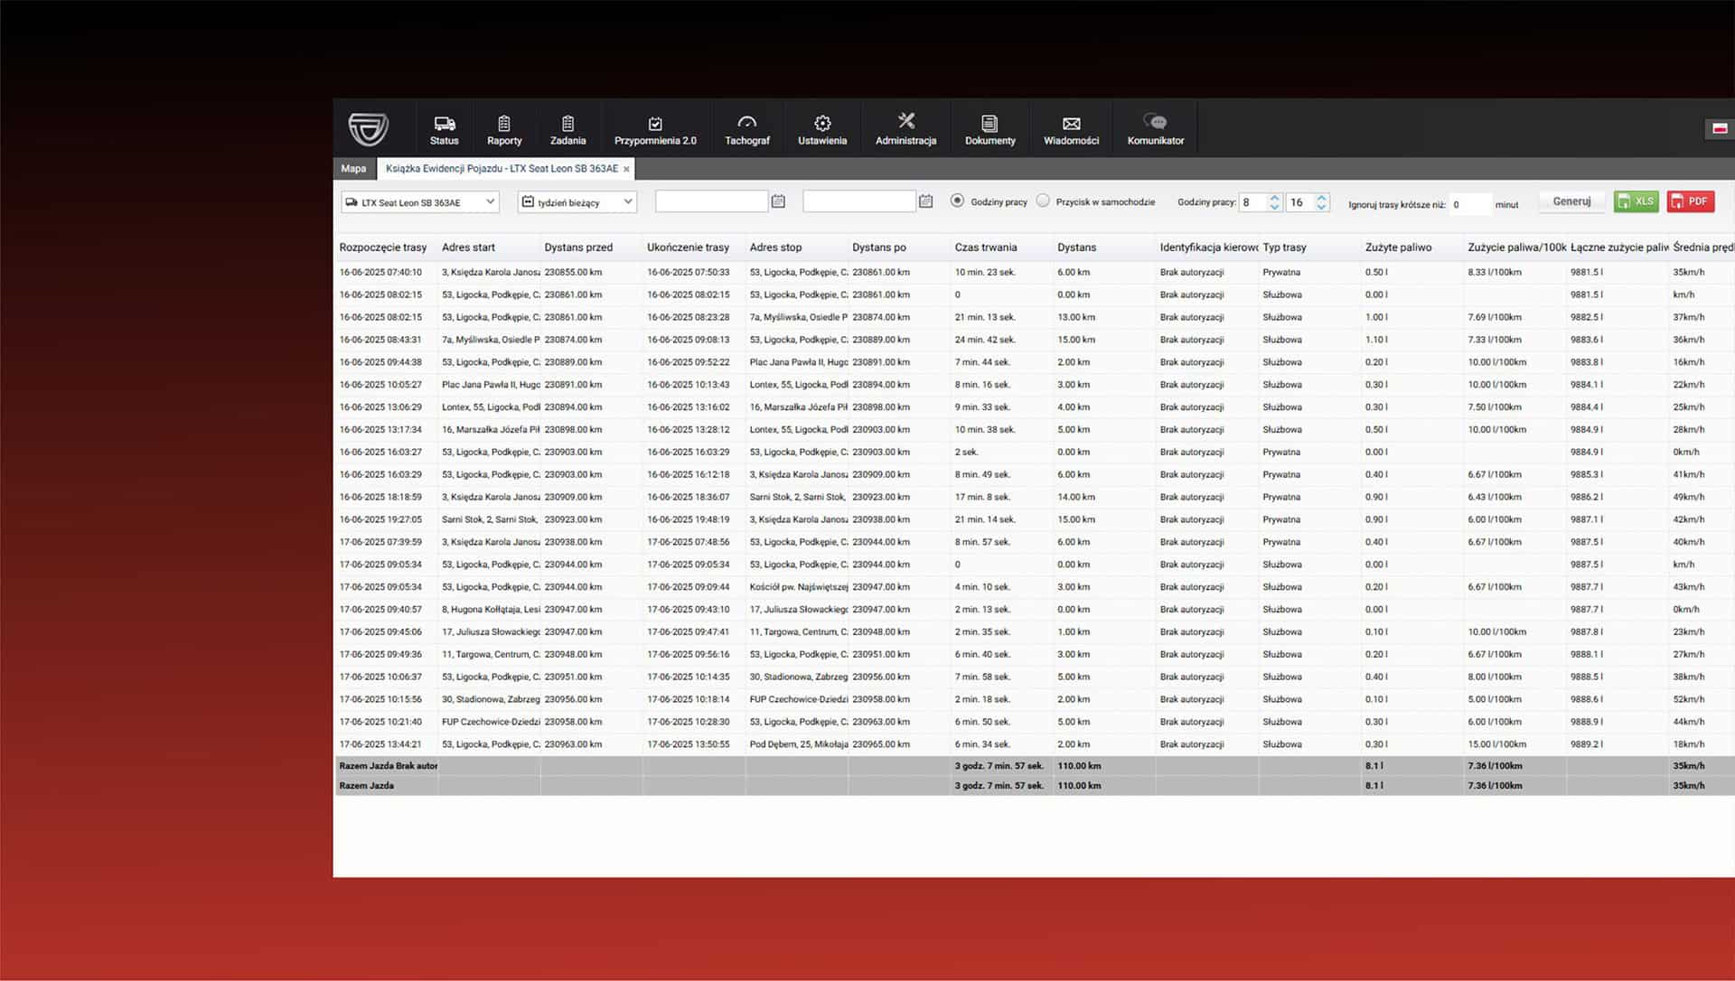The width and height of the screenshot is (1735, 981).
Task: Click the ignore short routes minutes field
Action: (x=1469, y=205)
